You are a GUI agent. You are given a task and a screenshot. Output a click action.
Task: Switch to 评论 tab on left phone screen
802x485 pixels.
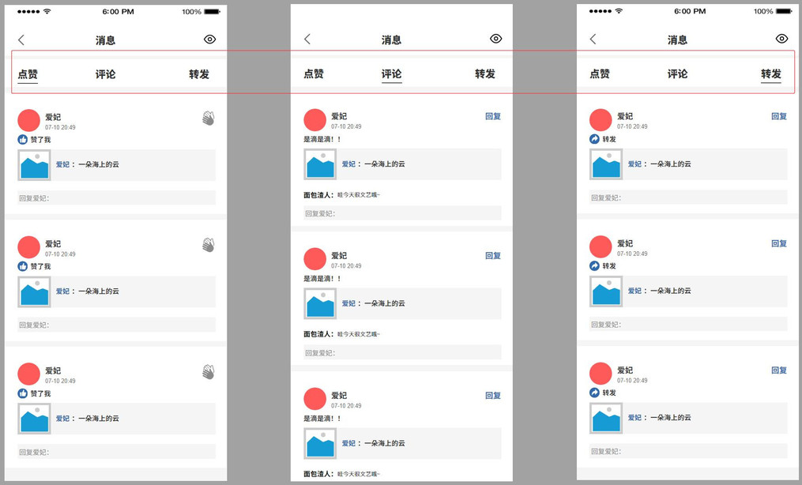106,74
